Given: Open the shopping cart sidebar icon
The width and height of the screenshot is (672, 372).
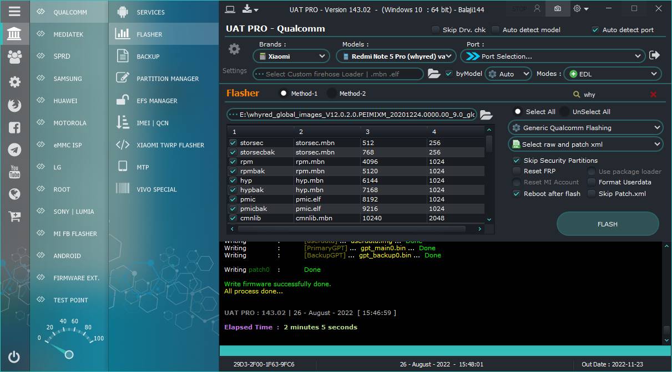Looking at the screenshot, I should (x=14, y=216).
